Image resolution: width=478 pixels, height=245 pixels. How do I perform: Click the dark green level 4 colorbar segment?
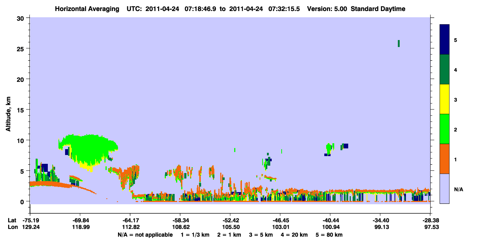pos(445,69)
